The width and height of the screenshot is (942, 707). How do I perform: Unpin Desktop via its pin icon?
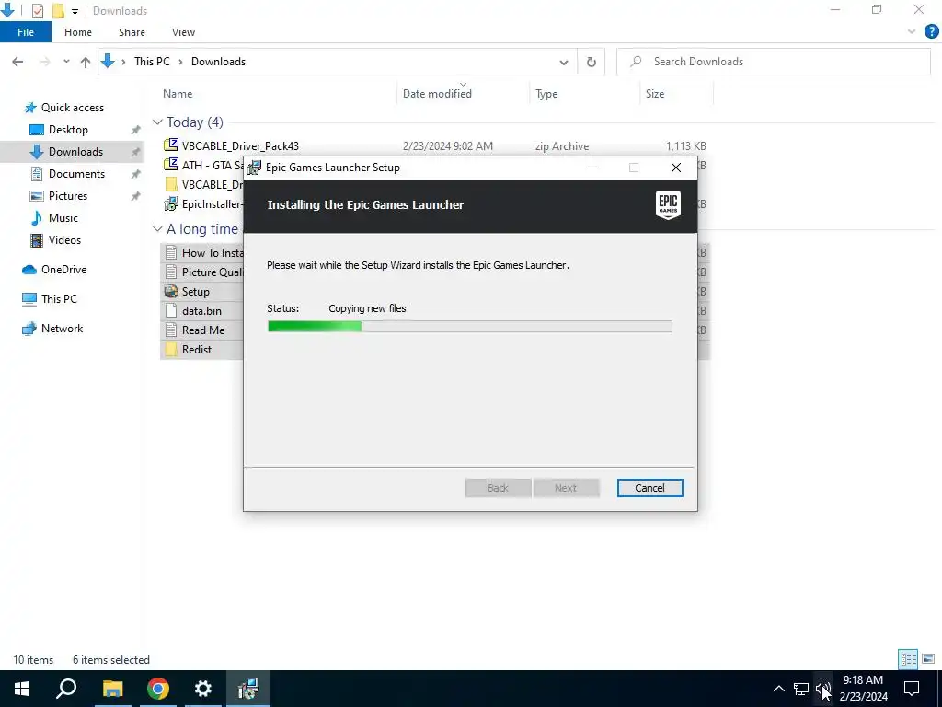point(136,130)
